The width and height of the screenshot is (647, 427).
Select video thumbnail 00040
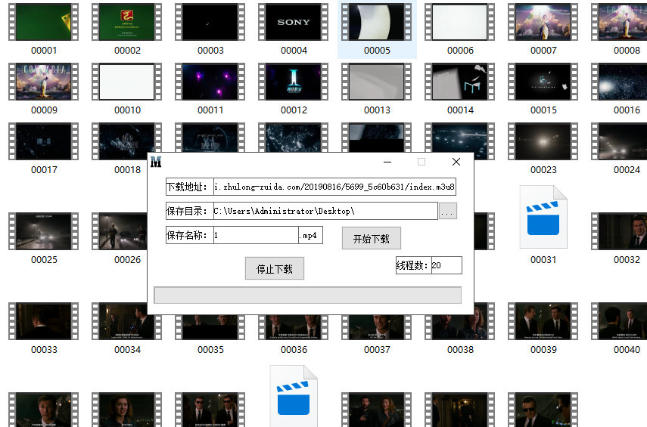tap(619, 321)
